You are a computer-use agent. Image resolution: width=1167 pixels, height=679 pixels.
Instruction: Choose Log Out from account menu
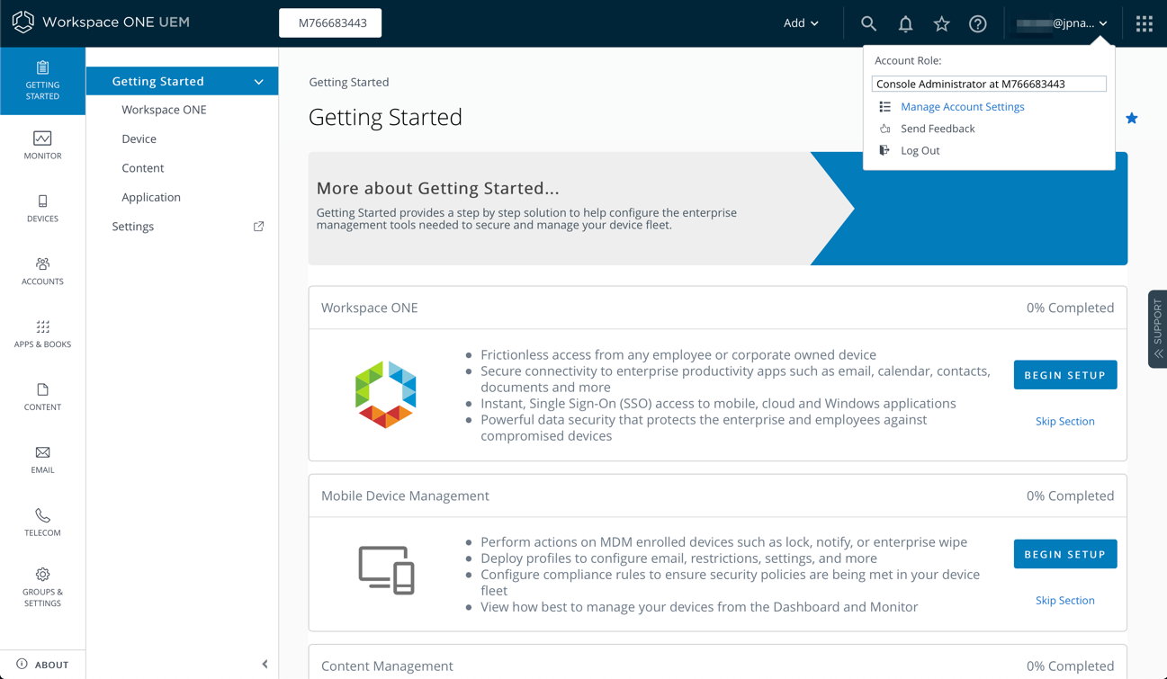[x=920, y=150]
